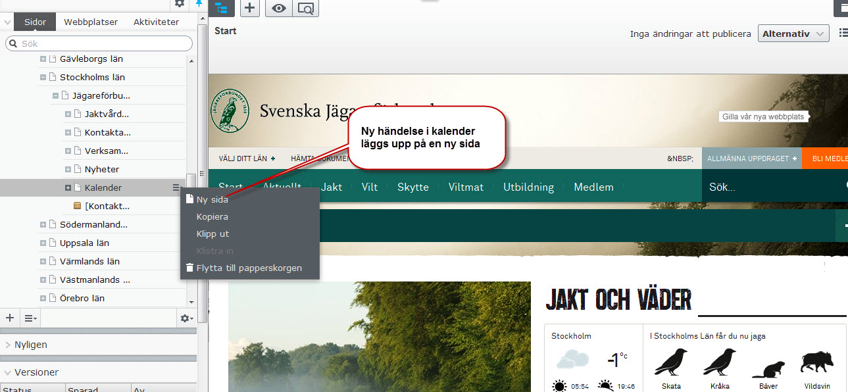The width and height of the screenshot is (848, 392).
Task: Expand the Kontakta... tree node
Action: pos(68,132)
